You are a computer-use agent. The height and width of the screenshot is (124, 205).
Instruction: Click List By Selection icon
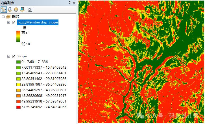(22, 9)
